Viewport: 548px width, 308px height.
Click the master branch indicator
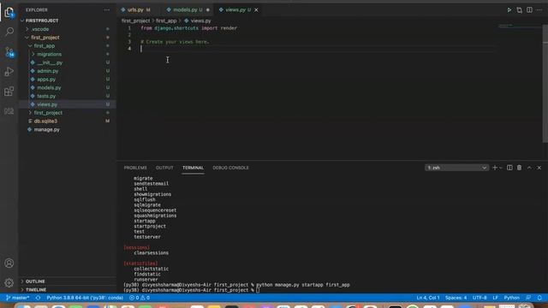pyautogui.click(x=17, y=298)
